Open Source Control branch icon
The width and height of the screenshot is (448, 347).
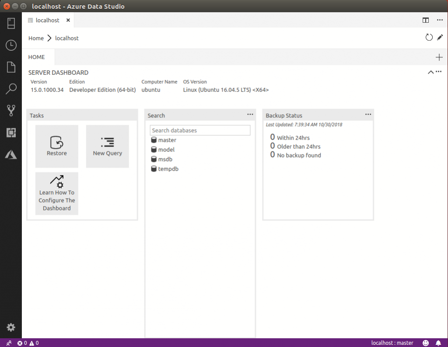pos(11,111)
